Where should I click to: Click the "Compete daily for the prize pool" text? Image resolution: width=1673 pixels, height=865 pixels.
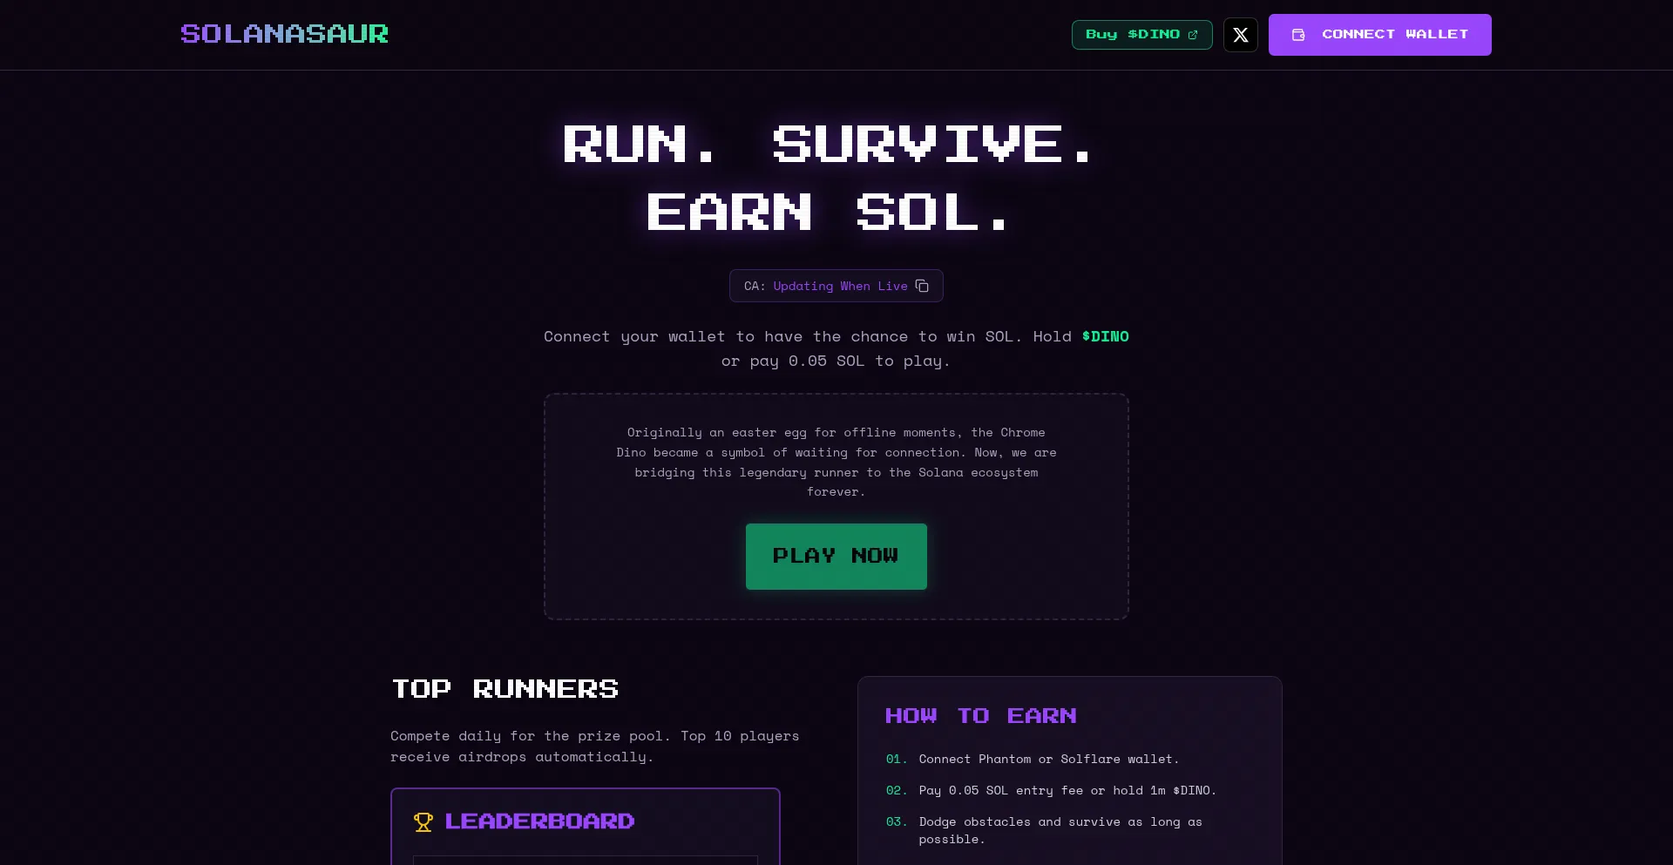[x=594, y=746]
